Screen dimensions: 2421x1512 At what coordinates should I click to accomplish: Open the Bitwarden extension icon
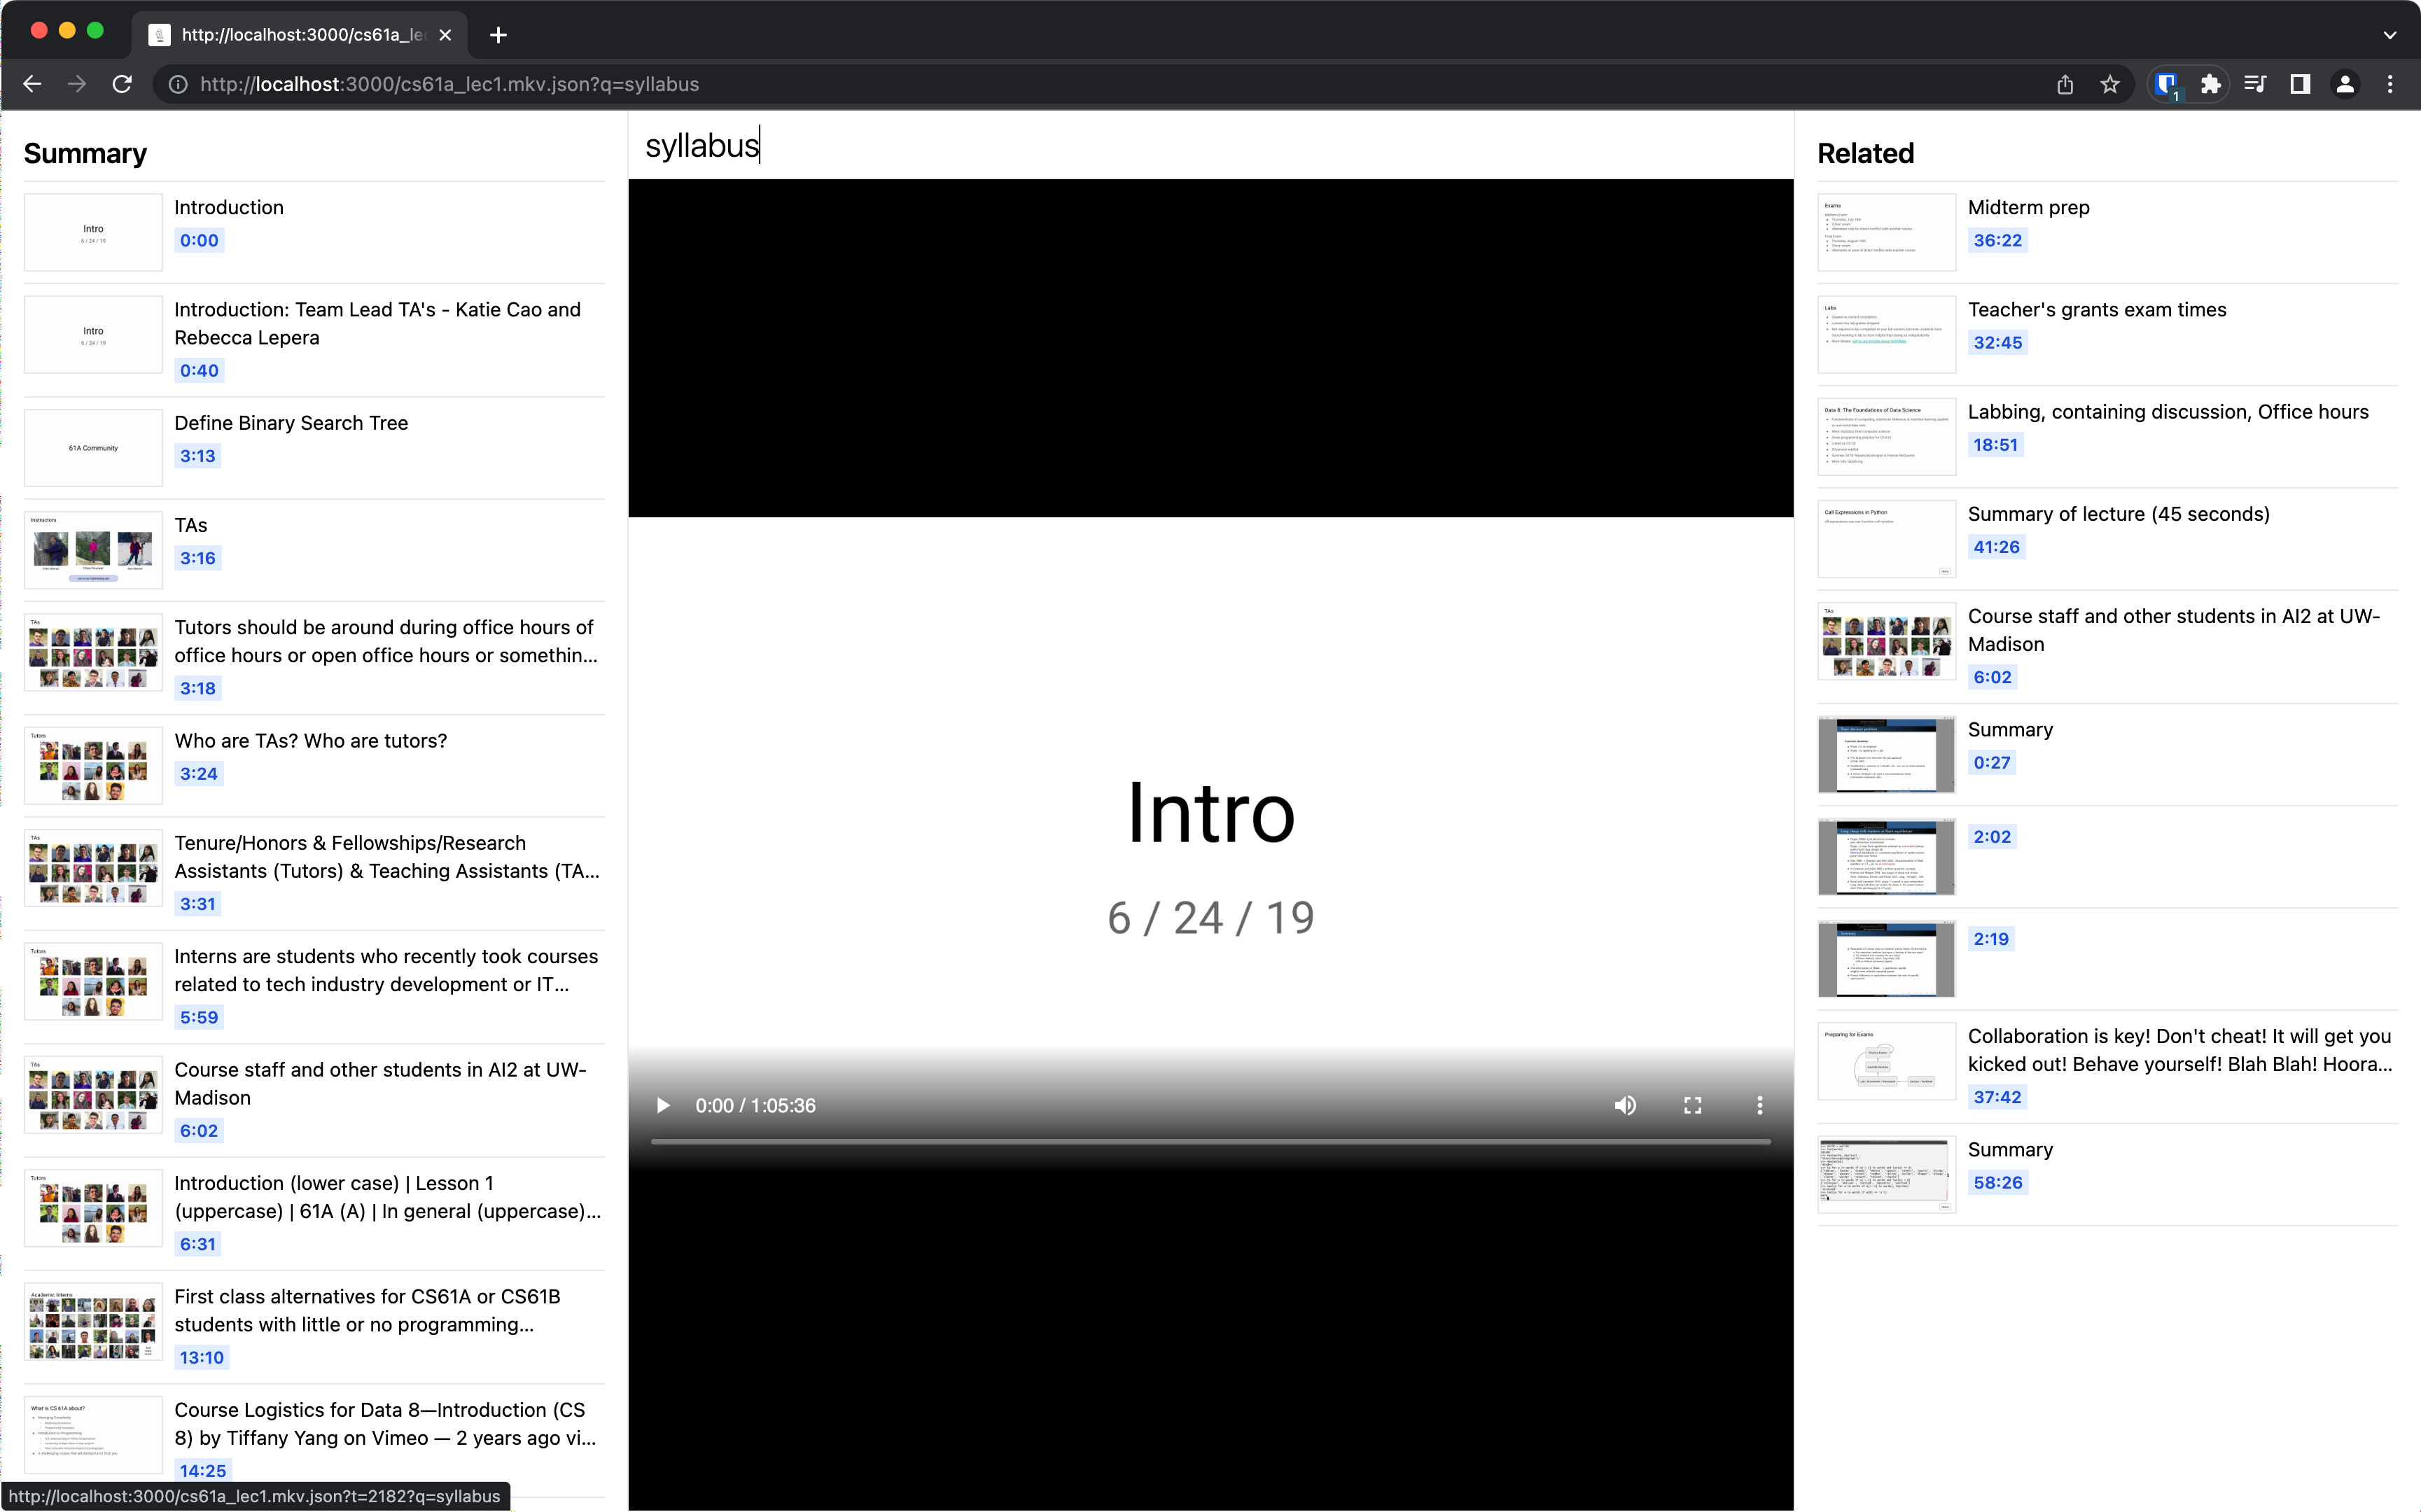point(2166,84)
